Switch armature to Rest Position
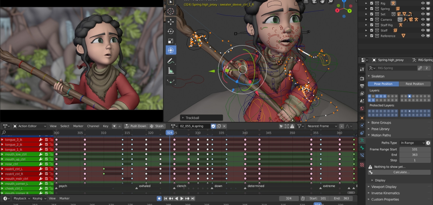Screen dimensions: 433x205 tap(415, 84)
